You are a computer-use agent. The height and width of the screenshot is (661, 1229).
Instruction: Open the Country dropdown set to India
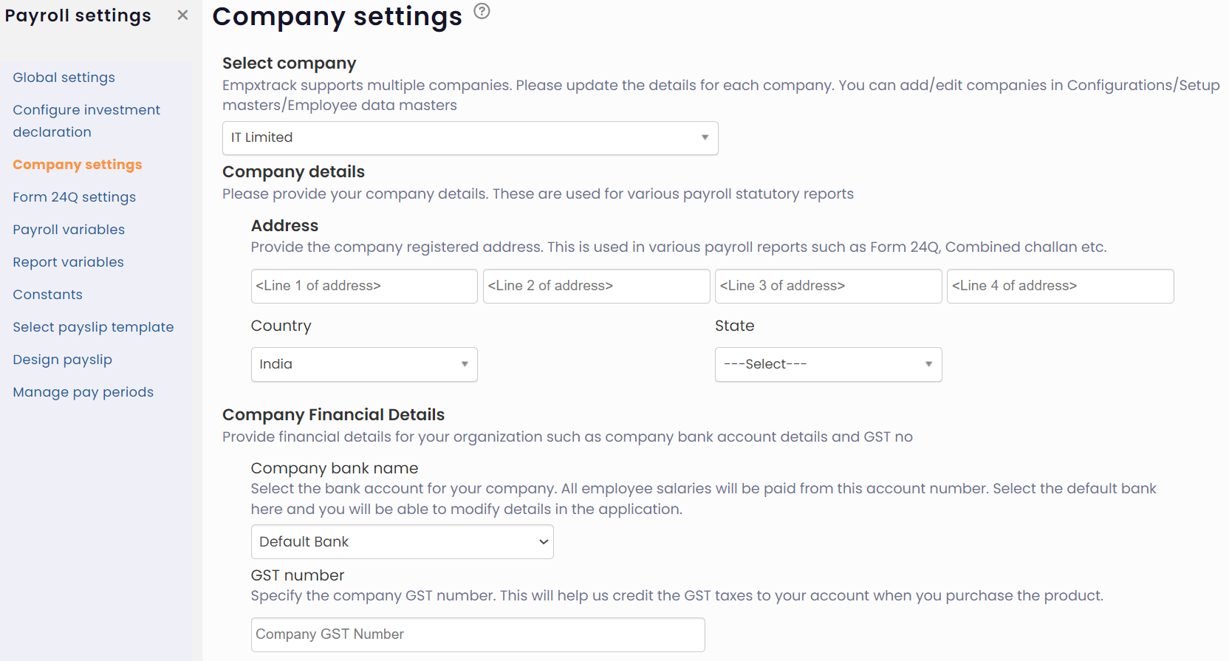click(363, 364)
